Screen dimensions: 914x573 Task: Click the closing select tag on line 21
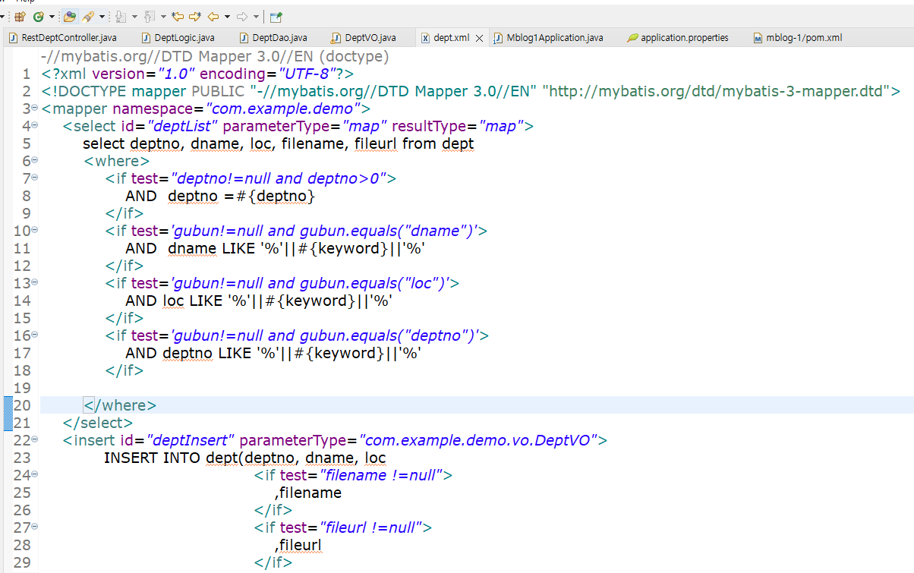pyautogui.click(x=99, y=423)
